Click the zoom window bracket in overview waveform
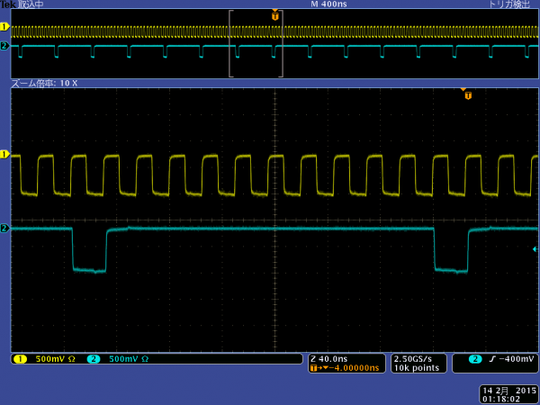 pyautogui.click(x=256, y=43)
